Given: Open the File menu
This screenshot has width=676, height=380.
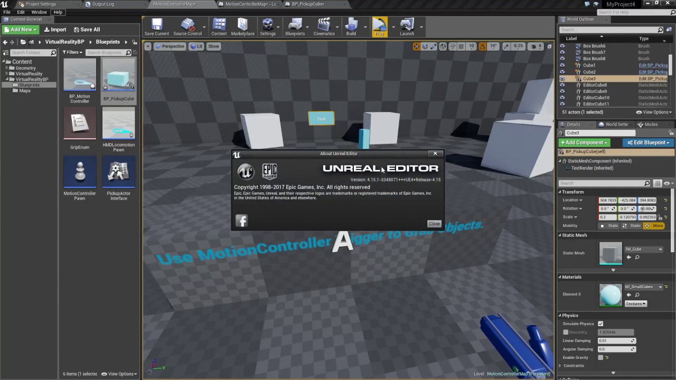Looking at the screenshot, I should [7, 12].
